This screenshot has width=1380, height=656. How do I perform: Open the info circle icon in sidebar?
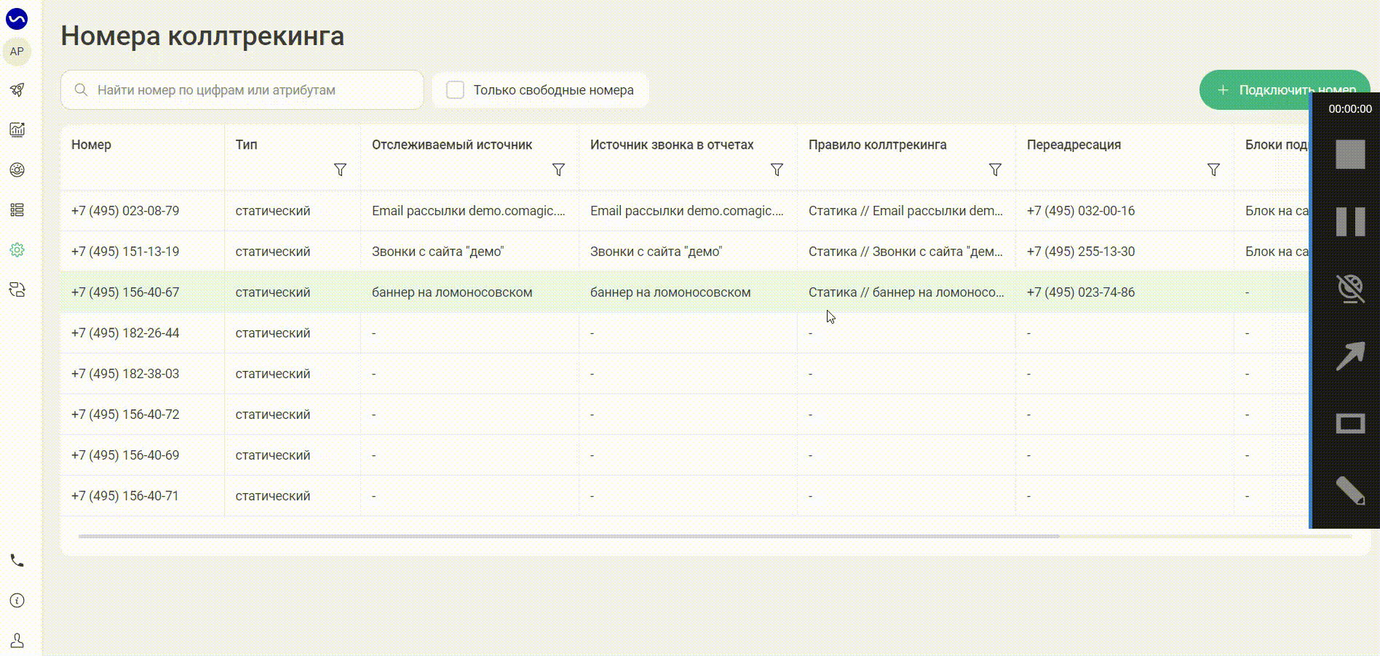[17, 600]
